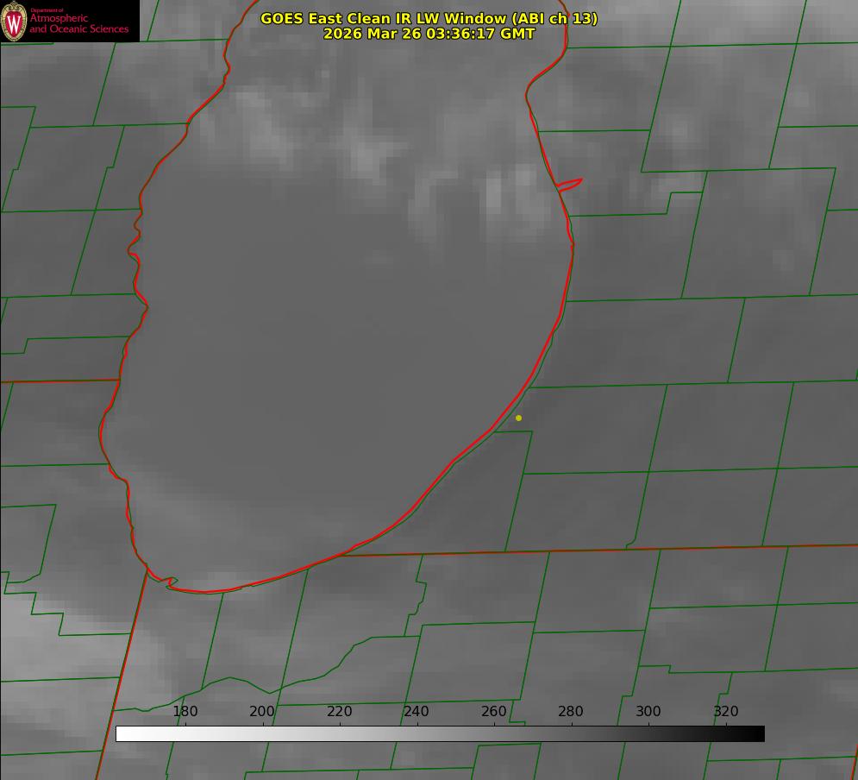Click the 300 label on the colorbar
858x780 pixels.
648,712
